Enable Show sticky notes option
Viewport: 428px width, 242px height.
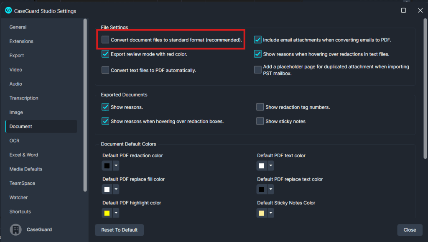pyautogui.click(x=260, y=121)
